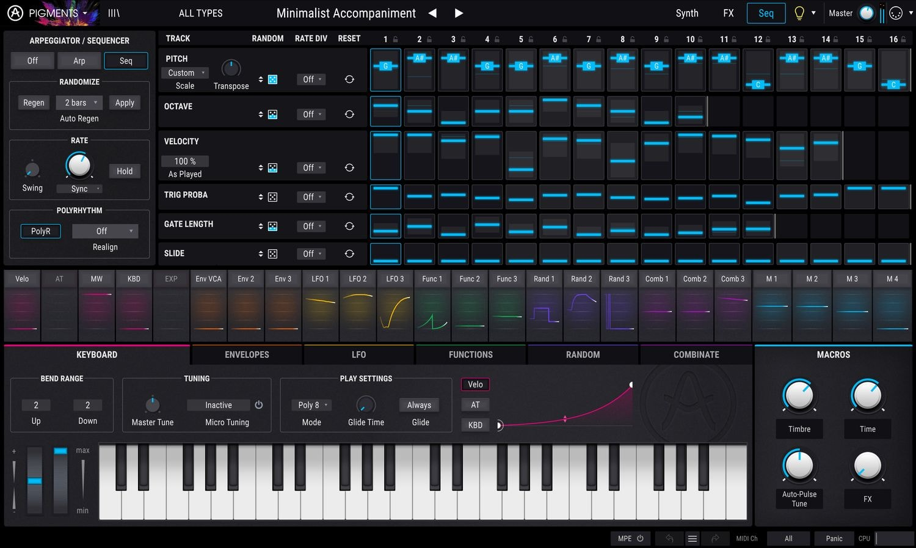The width and height of the screenshot is (916, 548).
Task: Open MIDI settings circular icon top right
Action: (x=896, y=13)
